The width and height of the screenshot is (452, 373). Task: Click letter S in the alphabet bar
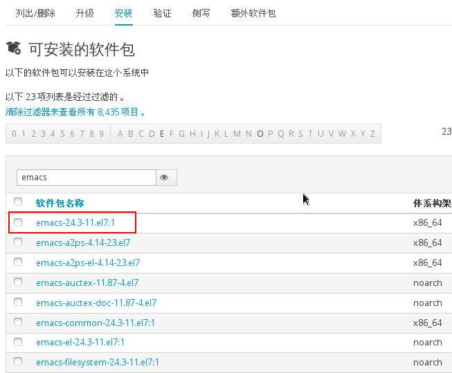point(300,134)
